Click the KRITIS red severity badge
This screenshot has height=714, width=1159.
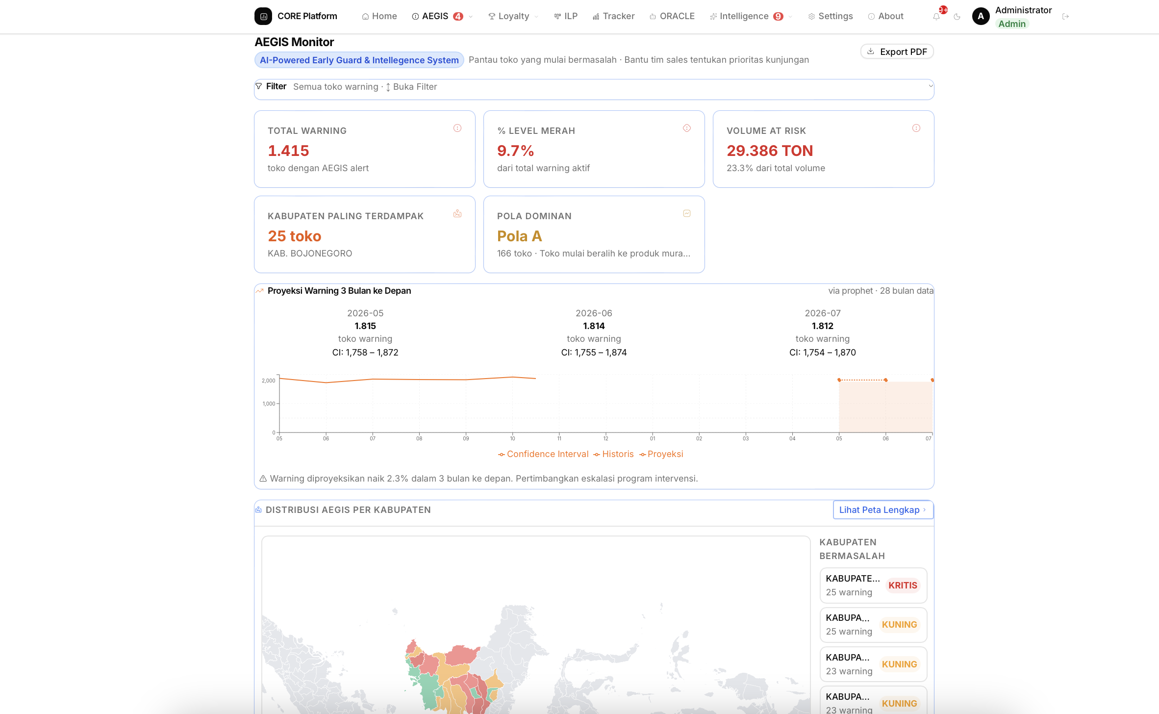[903, 586]
